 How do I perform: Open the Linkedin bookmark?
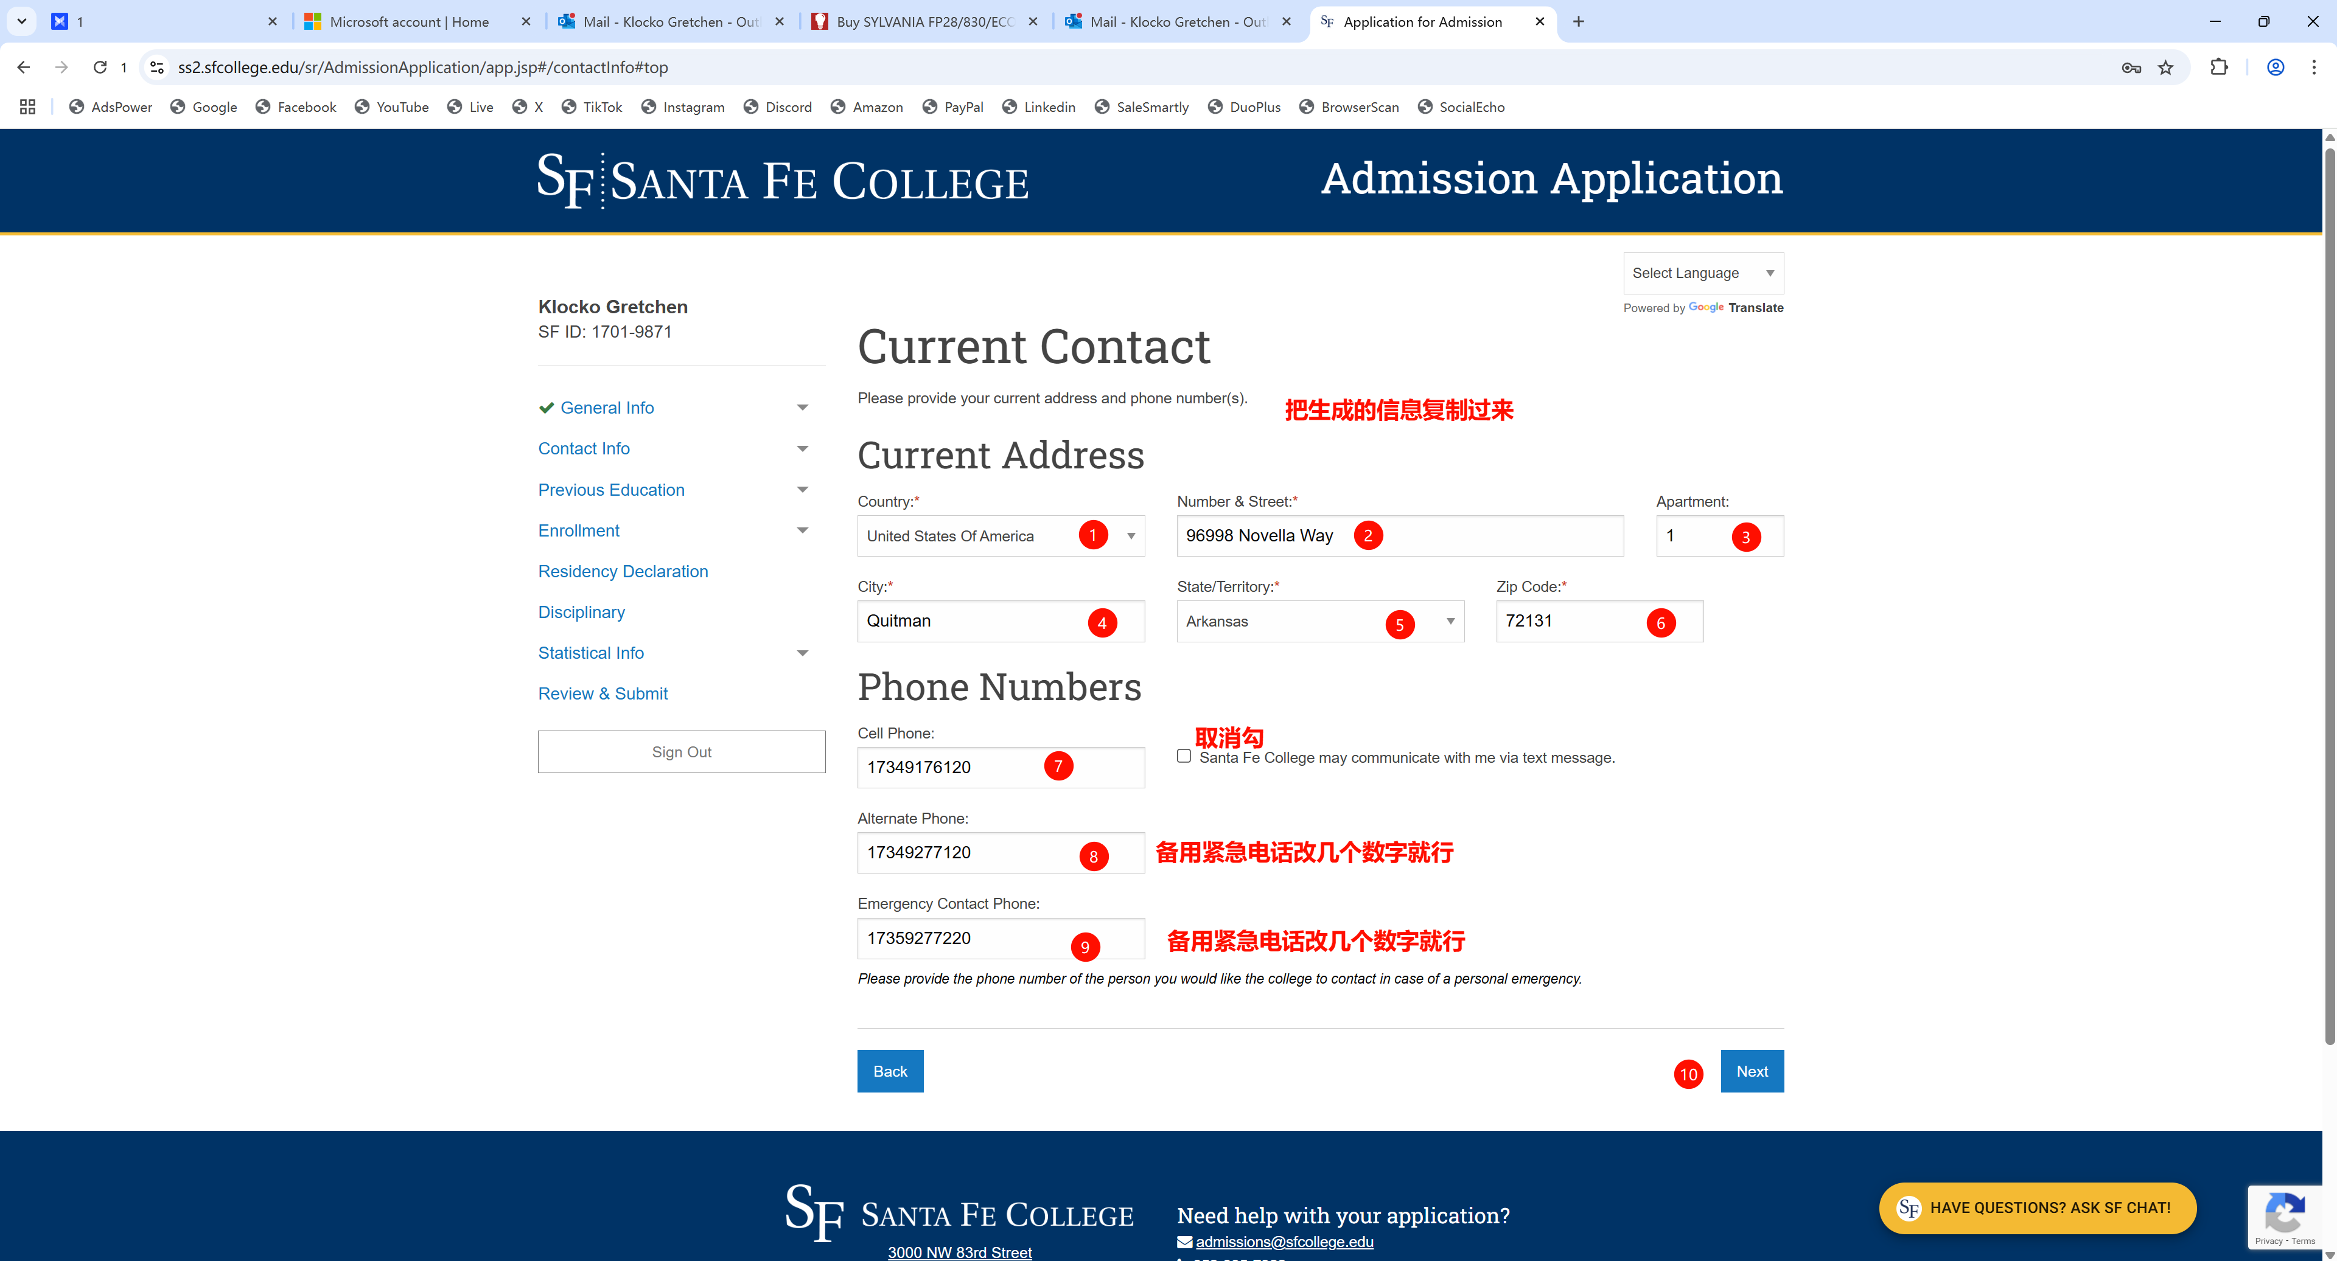coord(1039,107)
